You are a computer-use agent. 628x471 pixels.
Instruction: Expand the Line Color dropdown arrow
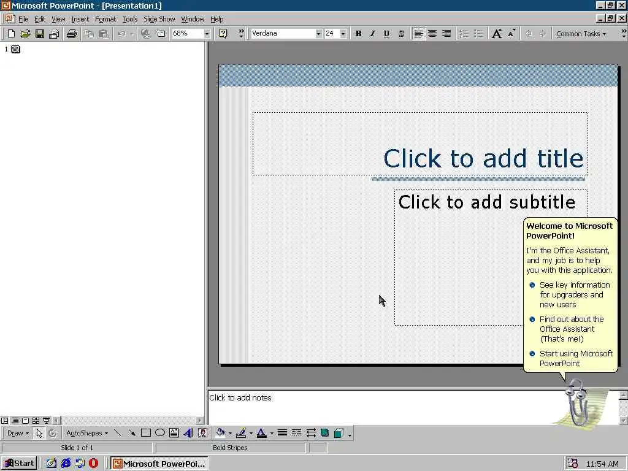tap(251, 433)
